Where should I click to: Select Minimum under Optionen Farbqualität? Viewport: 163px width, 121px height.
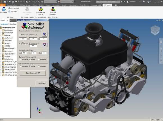[21, 66]
